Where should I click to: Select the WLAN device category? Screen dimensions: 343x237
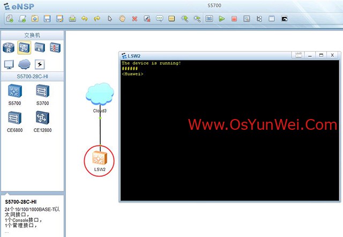click(40, 48)
